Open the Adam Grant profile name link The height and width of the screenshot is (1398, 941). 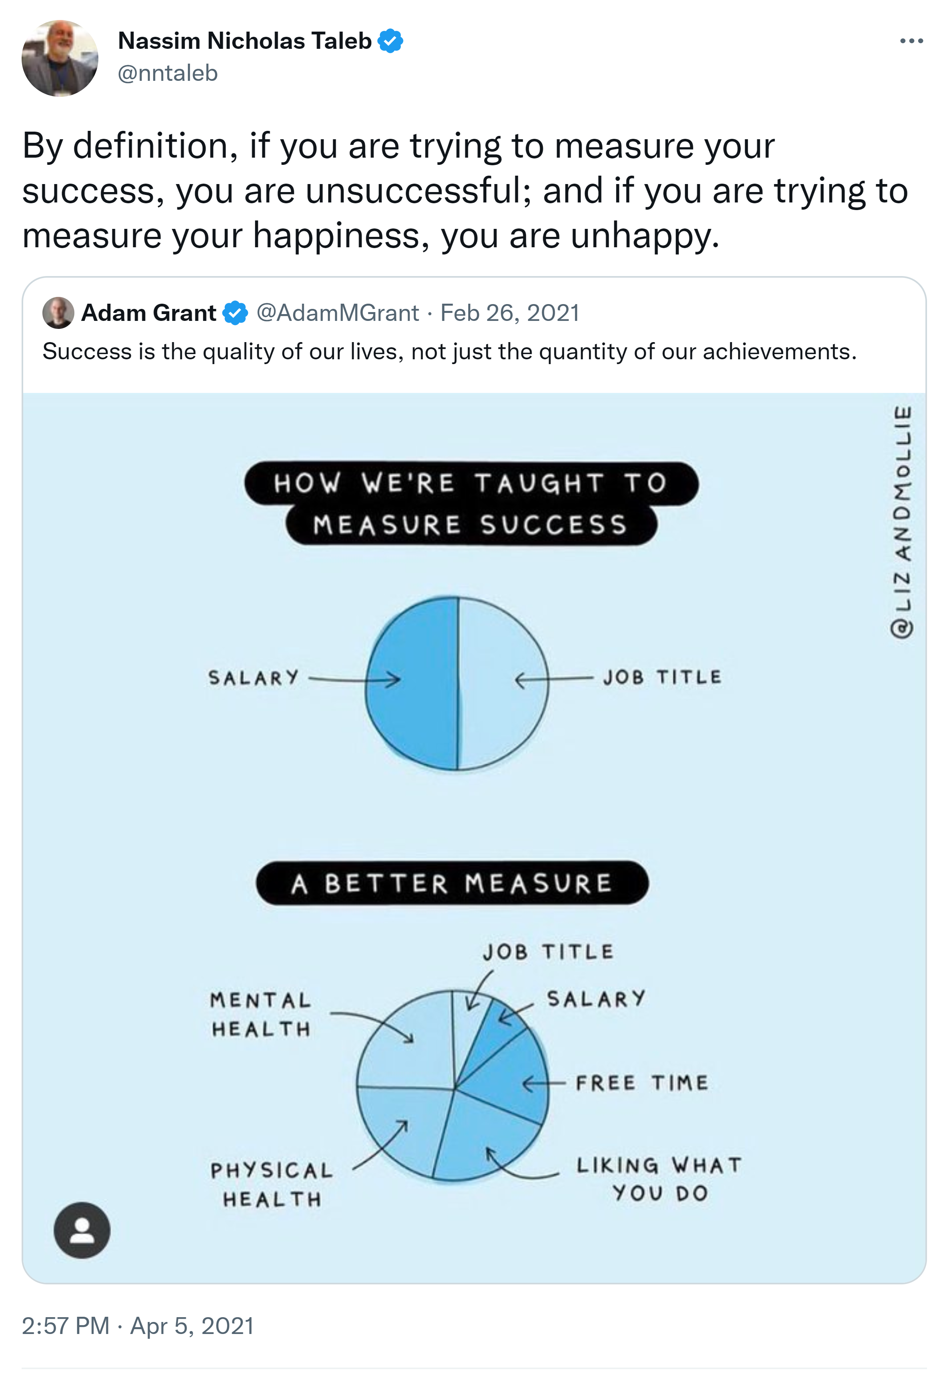[148, 313]
